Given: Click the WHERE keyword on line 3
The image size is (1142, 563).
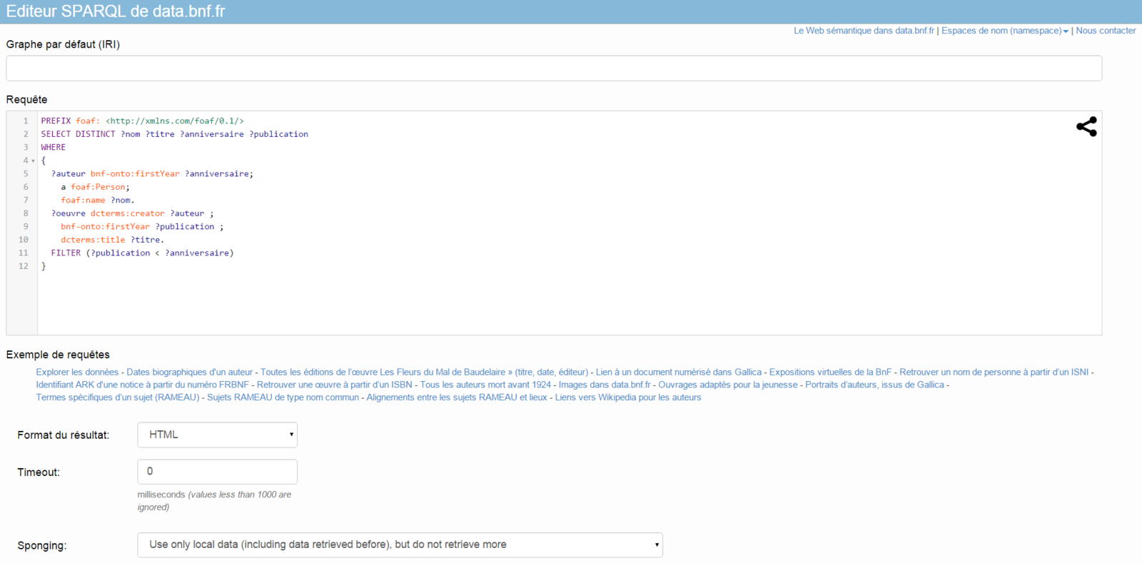Looking at the screenshot, I should tap(53, 148).
